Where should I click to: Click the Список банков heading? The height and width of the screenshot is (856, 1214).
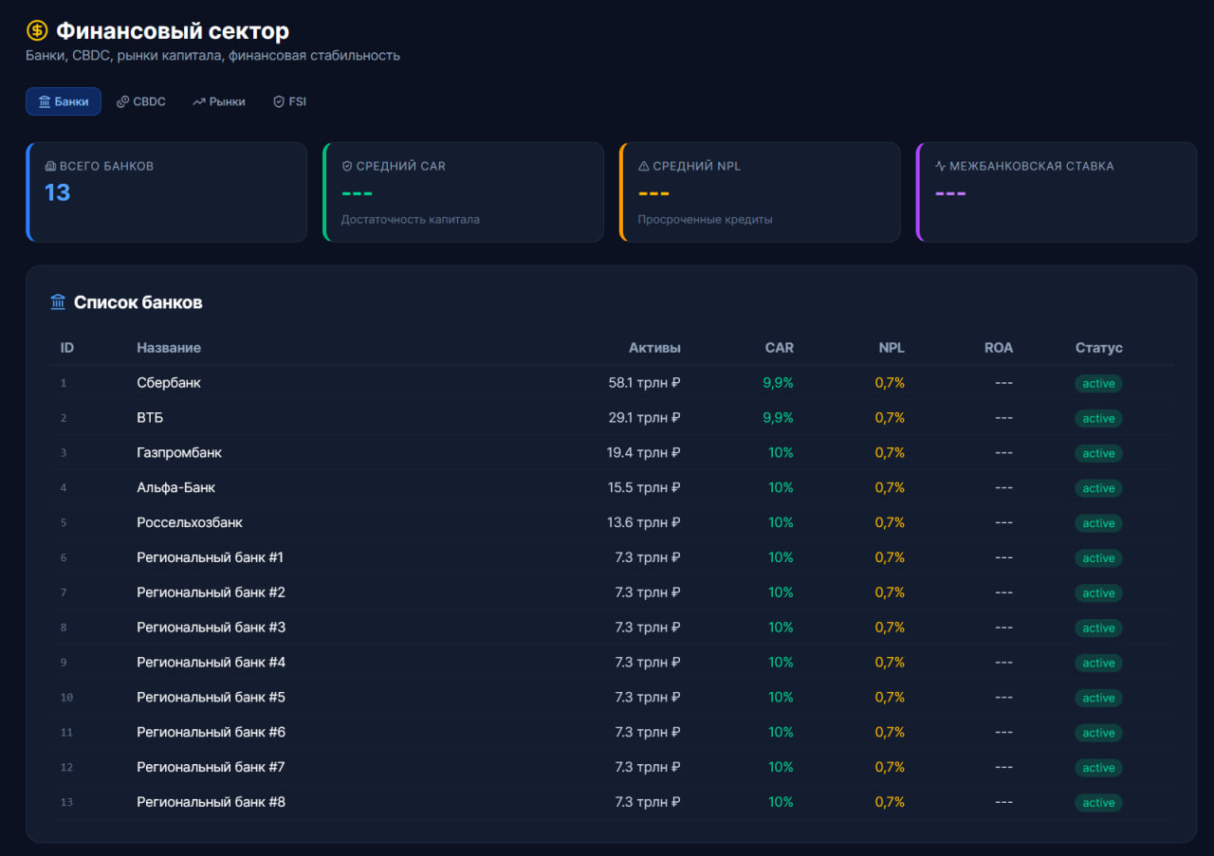(x=138, y=302)
